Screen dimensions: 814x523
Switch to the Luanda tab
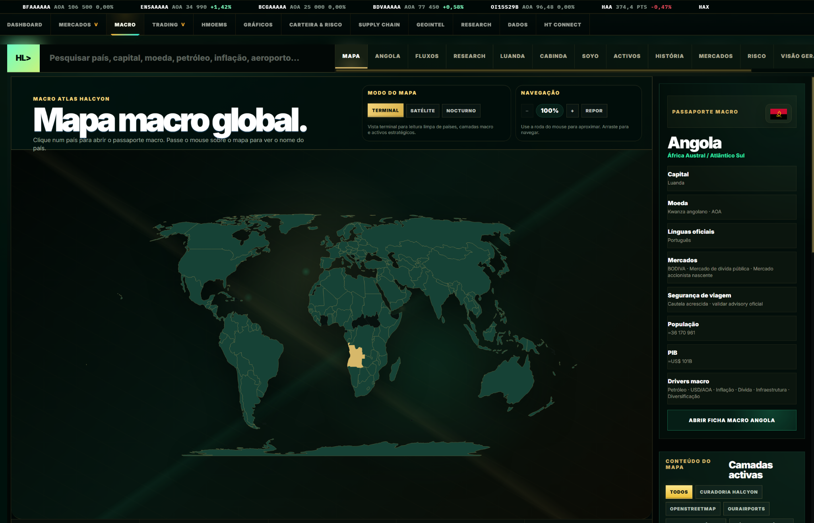coord(512,56)
